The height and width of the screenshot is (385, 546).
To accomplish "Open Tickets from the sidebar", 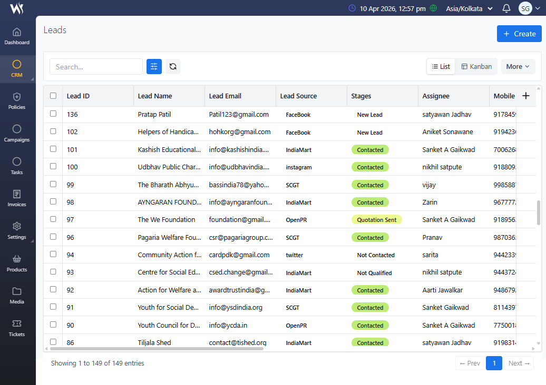I will click(x=17, y=328).
